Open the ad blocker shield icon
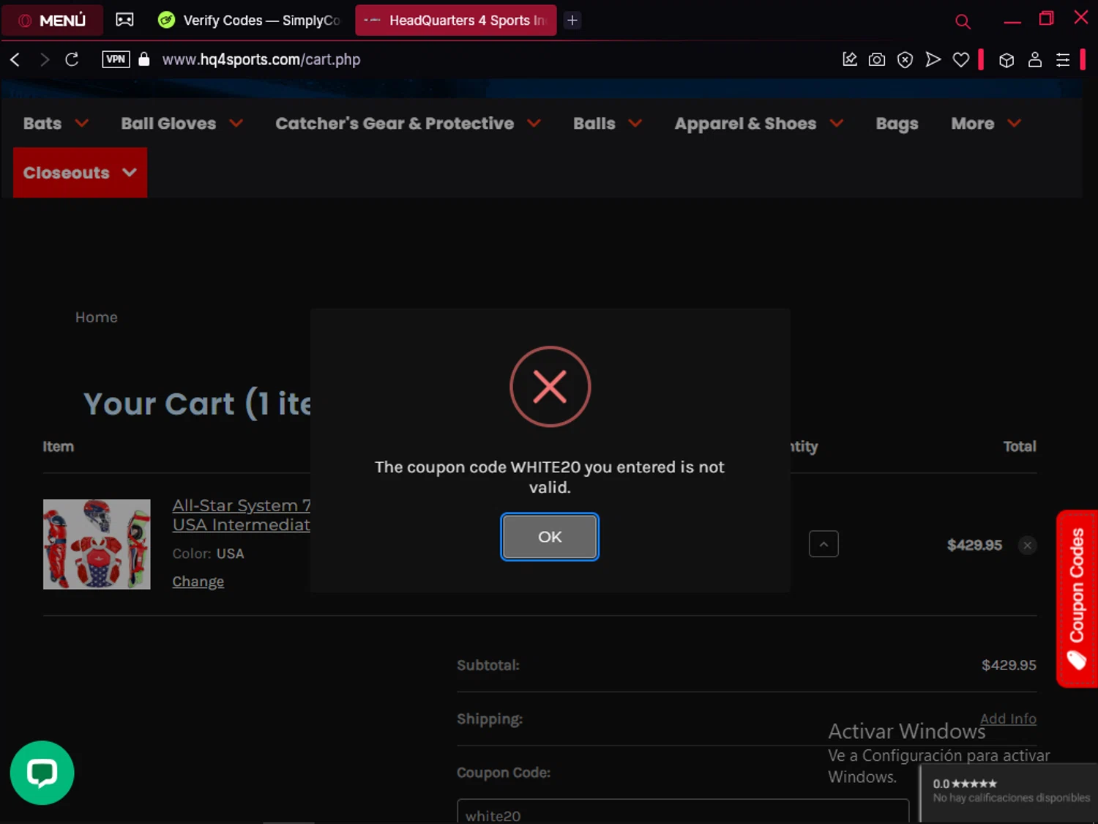Viewport: 1098px width, 824px height. click(x=905, y=59)
